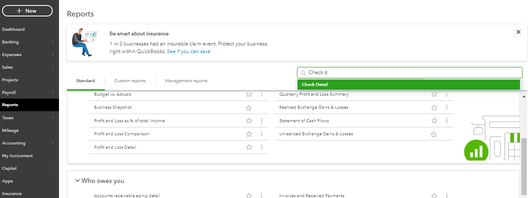Open the Business Snapshot report
528x198 pixels.
pyautogui.click(x=113, y=107)
